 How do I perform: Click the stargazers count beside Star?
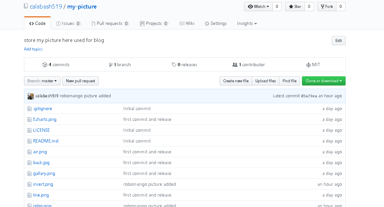click(309, 7)
